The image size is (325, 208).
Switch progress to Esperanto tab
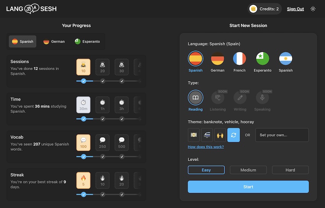pyautogui.click(x=87, y=41)
